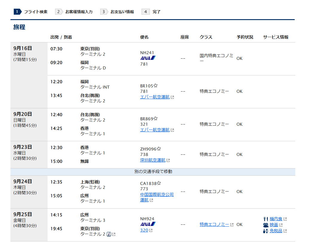Click the ANA logo under flight NH924
Image resolution: width=321 pixels, height=243 pixels.
coord(148,224)
